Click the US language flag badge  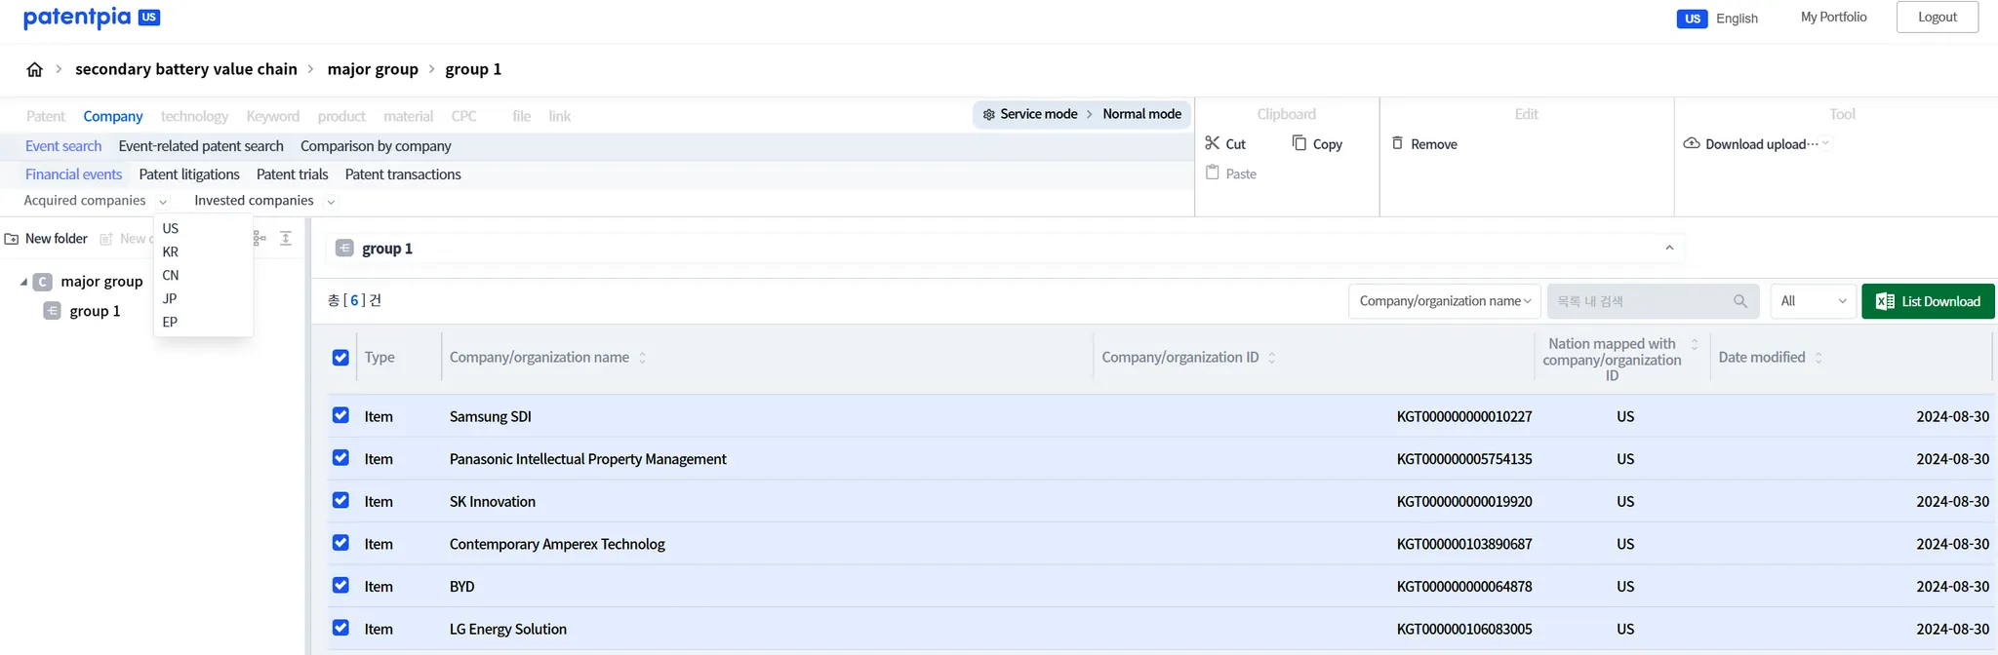tap(1693, 19)
